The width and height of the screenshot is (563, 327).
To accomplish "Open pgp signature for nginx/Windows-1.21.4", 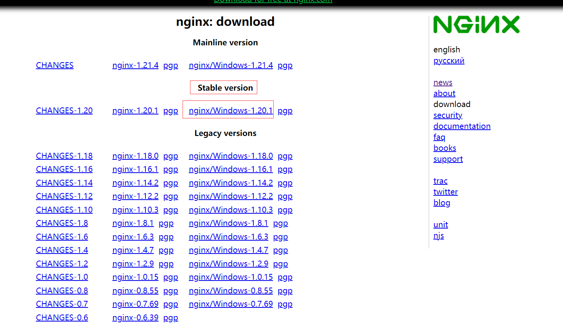I will (x=285, y=65).
